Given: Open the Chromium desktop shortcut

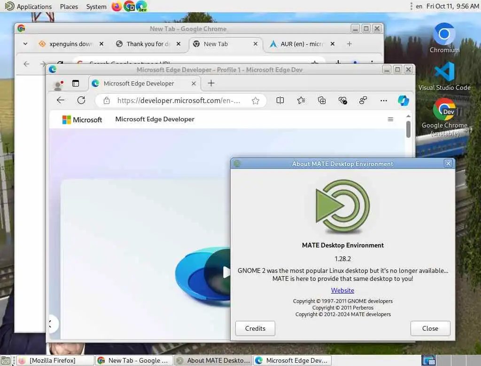Looking at the screenshot, I should [x=444, y=38].
